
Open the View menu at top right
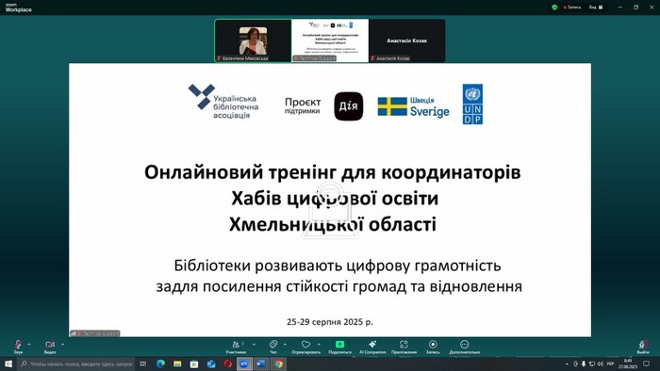pyautogui.click(x=596, y=8)
